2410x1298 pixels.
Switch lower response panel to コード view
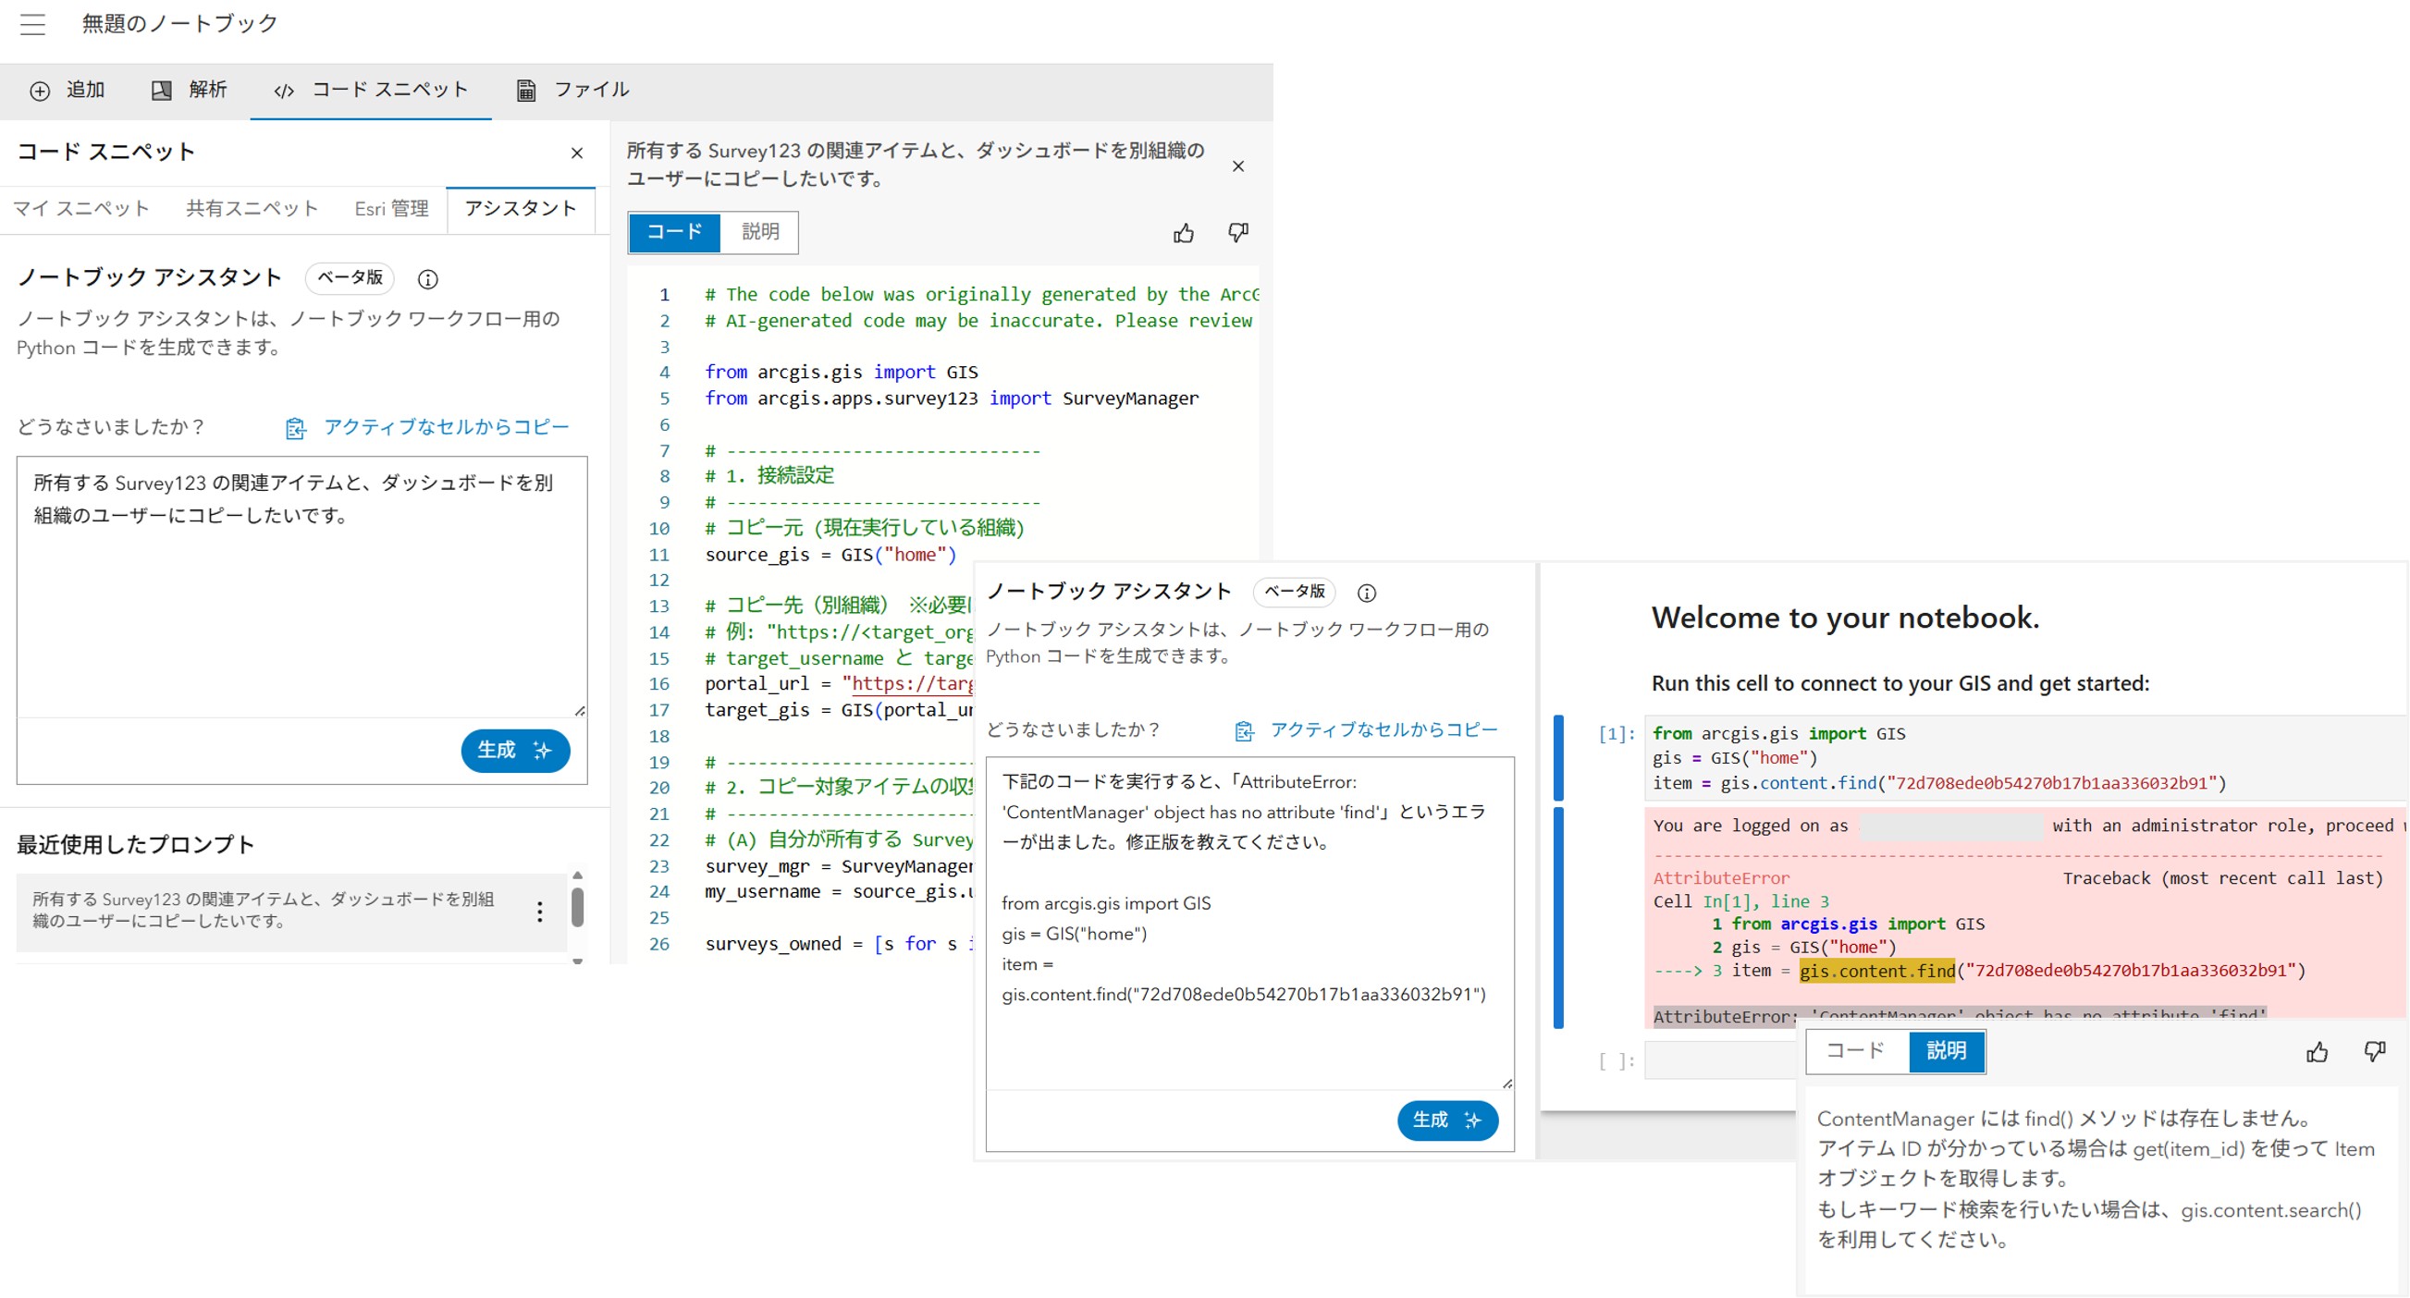pos(1855,1050)
